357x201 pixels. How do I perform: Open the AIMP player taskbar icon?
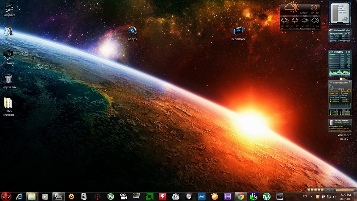pyautogui.click(x=71, y=197)
